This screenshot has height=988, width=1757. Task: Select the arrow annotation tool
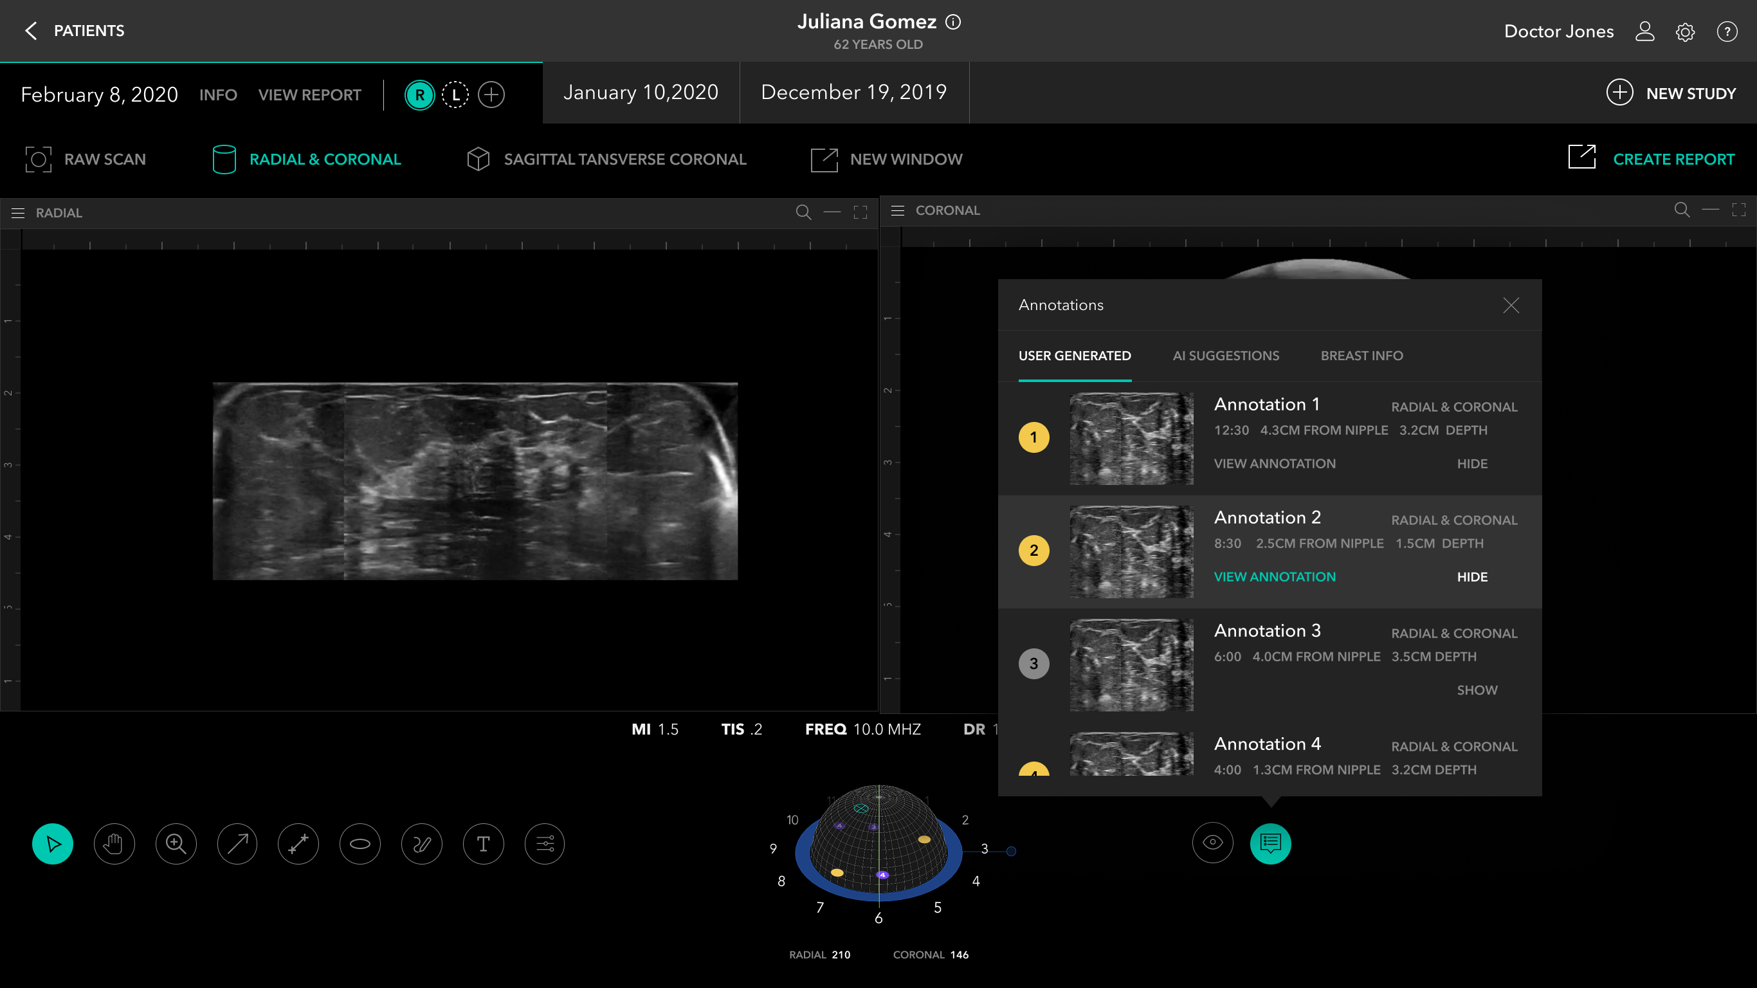(x=237, y=844)
